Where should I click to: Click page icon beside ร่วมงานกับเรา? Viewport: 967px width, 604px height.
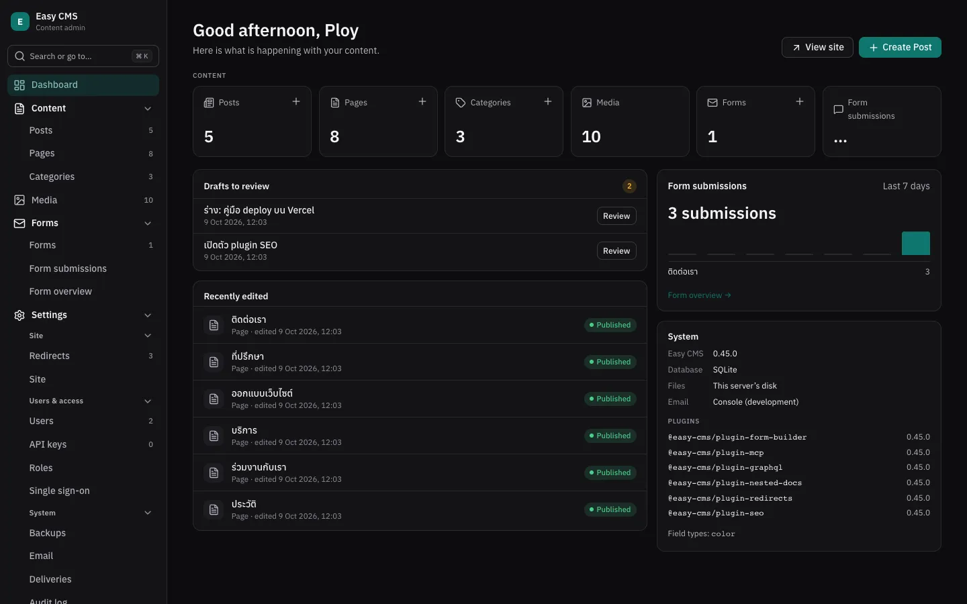click(x=214, y=472)
